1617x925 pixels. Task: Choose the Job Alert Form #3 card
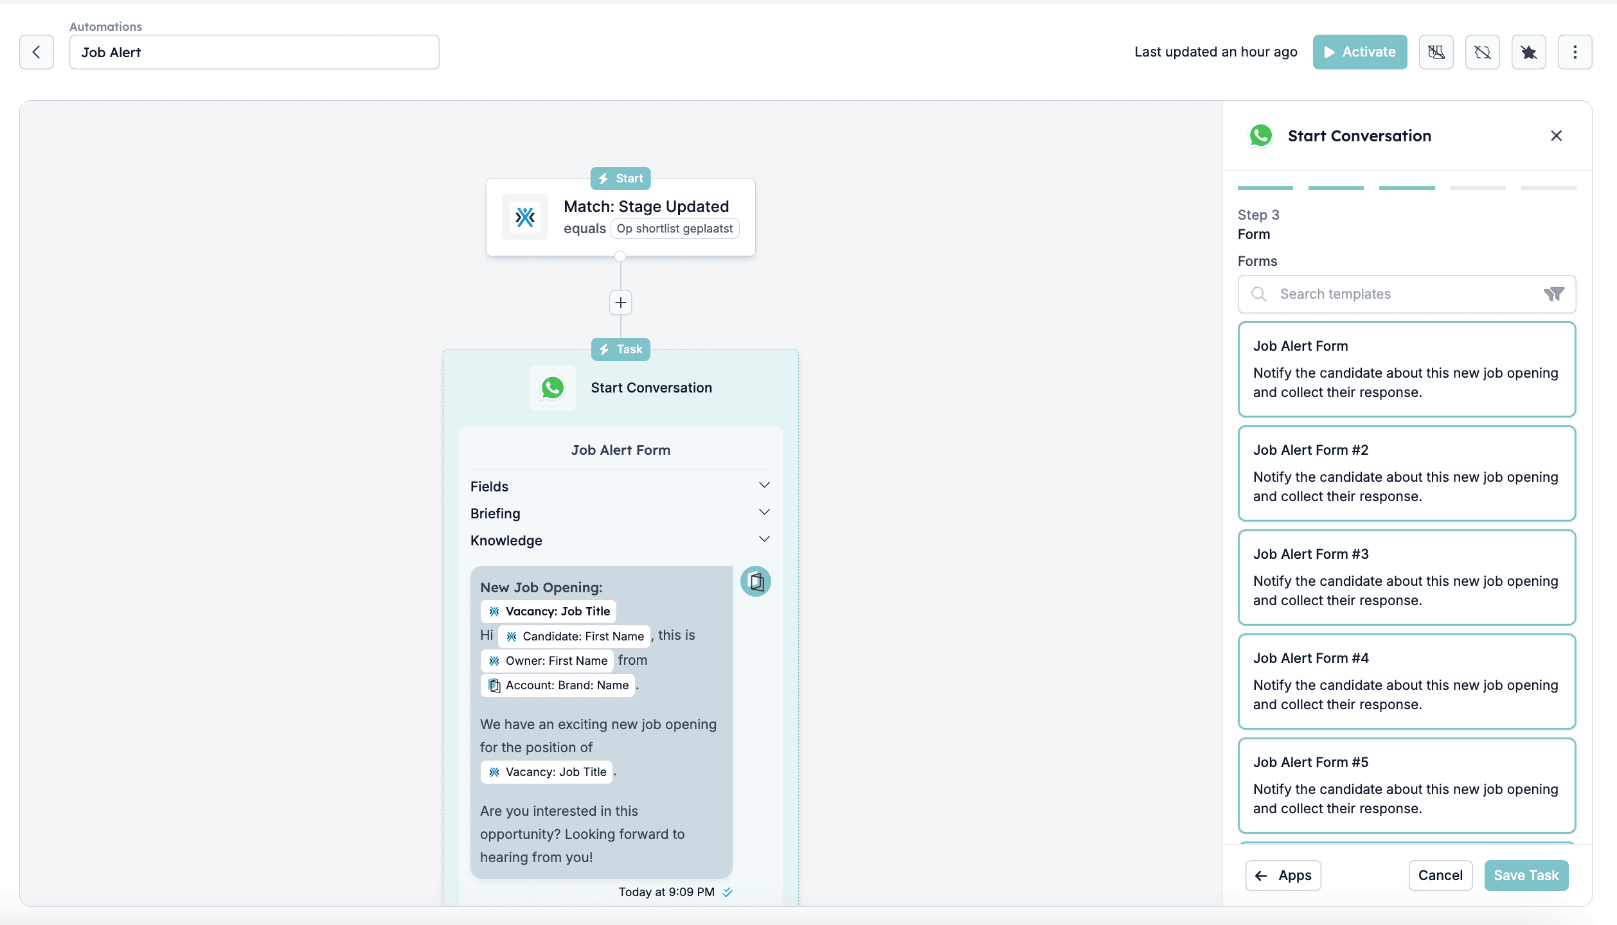pyautogui.click(x=1406, y=577)
